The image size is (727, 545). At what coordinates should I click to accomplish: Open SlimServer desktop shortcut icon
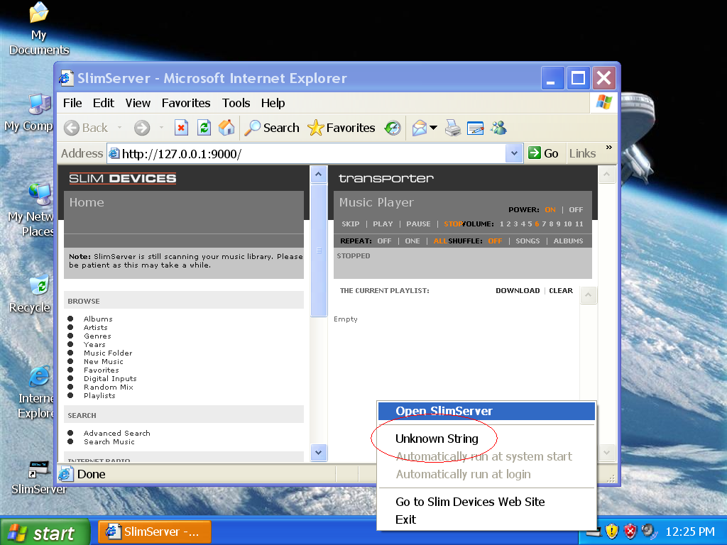tap(38, 471)
